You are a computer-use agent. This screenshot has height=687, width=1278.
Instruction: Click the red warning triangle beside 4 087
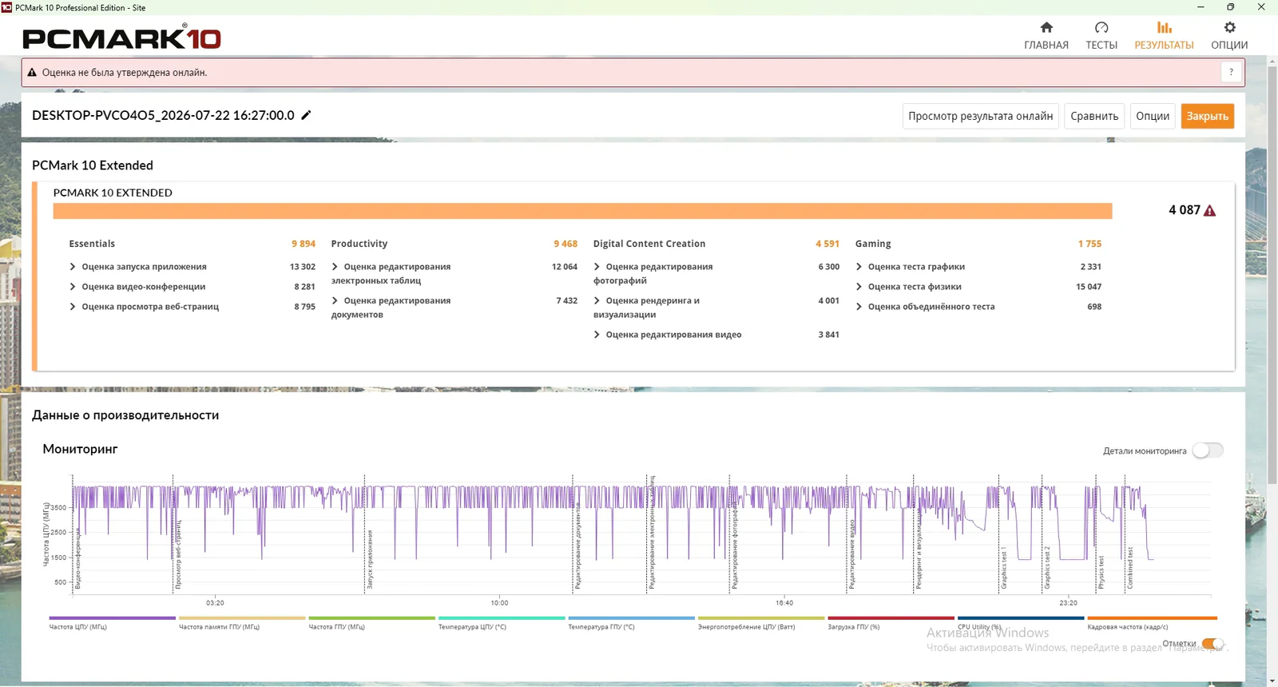[x=1209, y=211]
